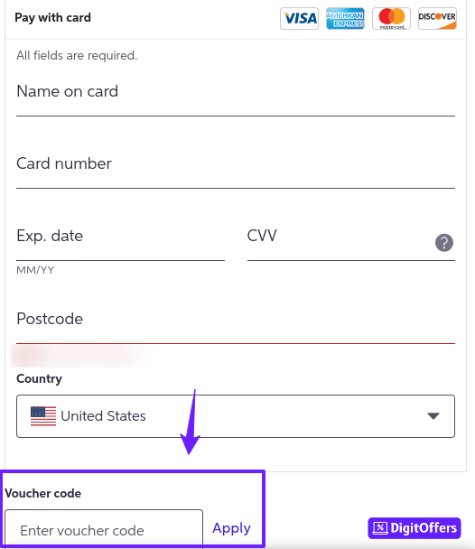Image resolution: width=475 pixels, height=549 pixels.
Task: Open the United States country selector
Action: 236,416
